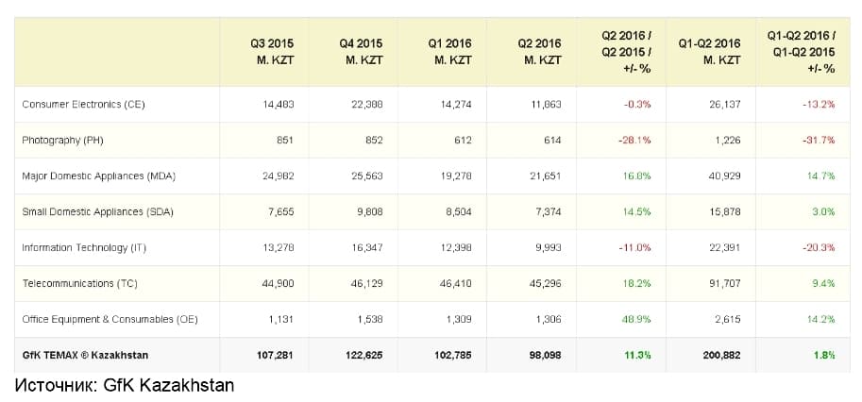This screenshot has height=402, width=862.
Task: Click Small Domestic Appliances (SDA) label
Action: (97, 211)
